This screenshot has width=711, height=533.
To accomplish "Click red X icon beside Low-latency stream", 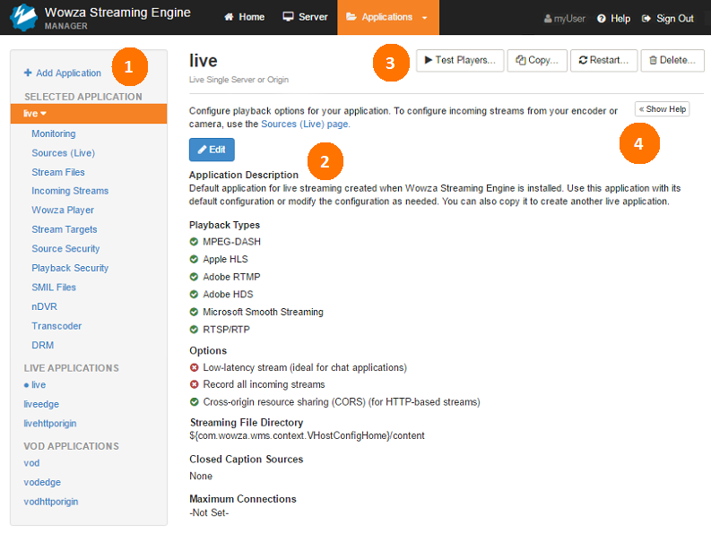I will 194,367.
